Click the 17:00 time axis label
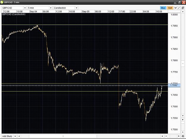This screenshot has width=186, height=139. [122, 12]
